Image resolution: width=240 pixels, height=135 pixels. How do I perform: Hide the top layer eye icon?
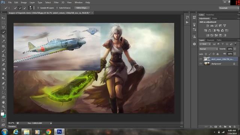201,59
